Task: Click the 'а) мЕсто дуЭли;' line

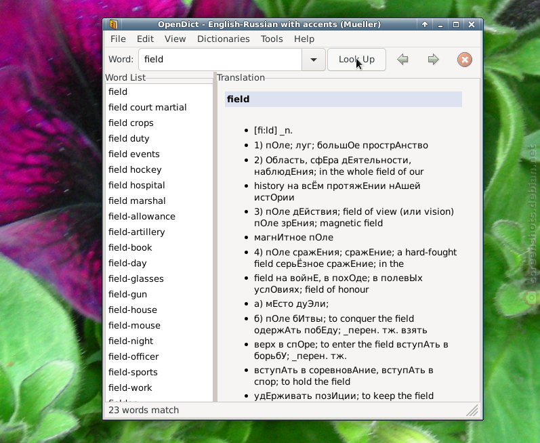Action: (291, 304)
